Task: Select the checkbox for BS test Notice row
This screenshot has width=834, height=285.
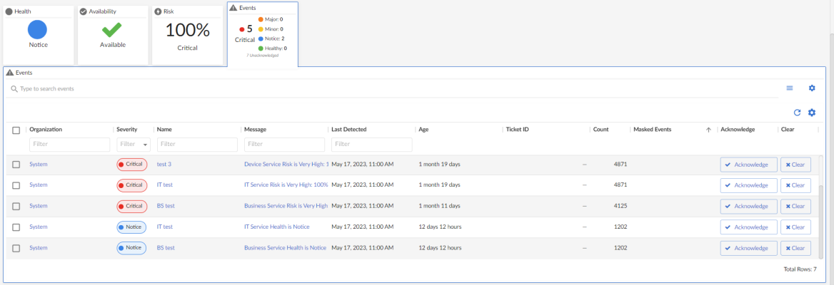Action: [16, 248]
